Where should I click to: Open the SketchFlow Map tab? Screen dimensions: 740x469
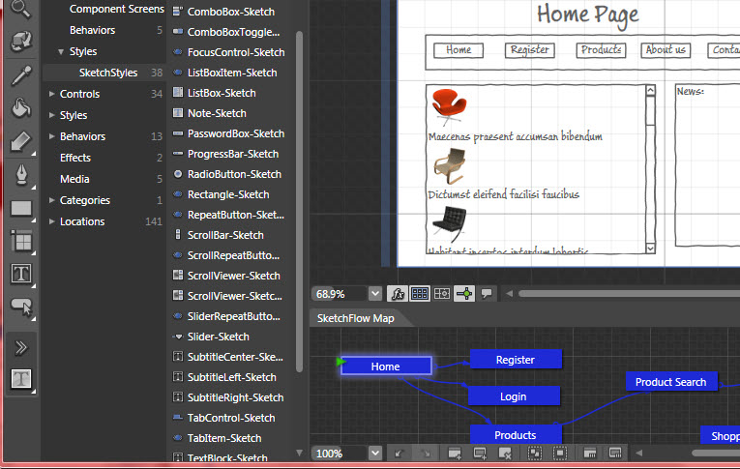pyautogui.click(x=354, y=318)
